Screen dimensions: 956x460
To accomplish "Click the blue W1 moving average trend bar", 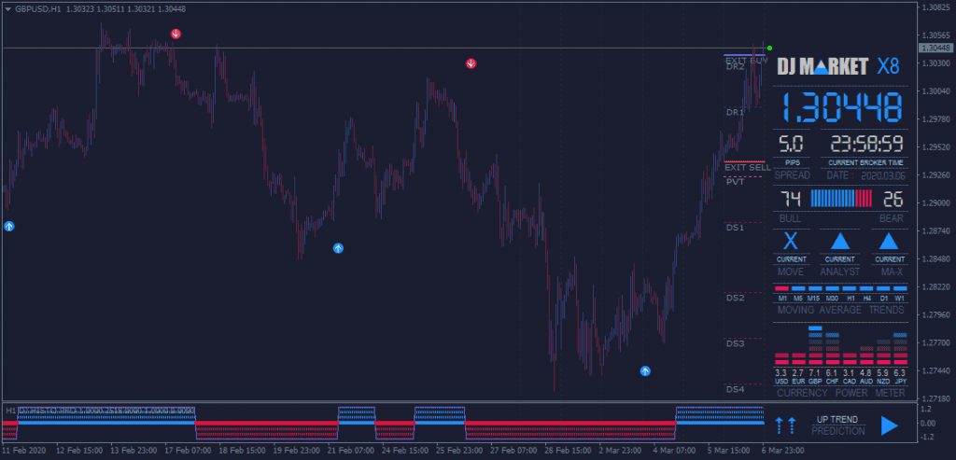I will 900,288.
